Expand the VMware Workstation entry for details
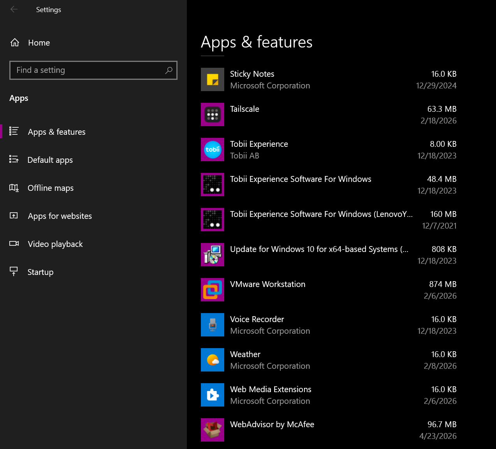Image resolution: width=496 pixels, height=449 pixels. pyautogui.click(x=331, y=290)
